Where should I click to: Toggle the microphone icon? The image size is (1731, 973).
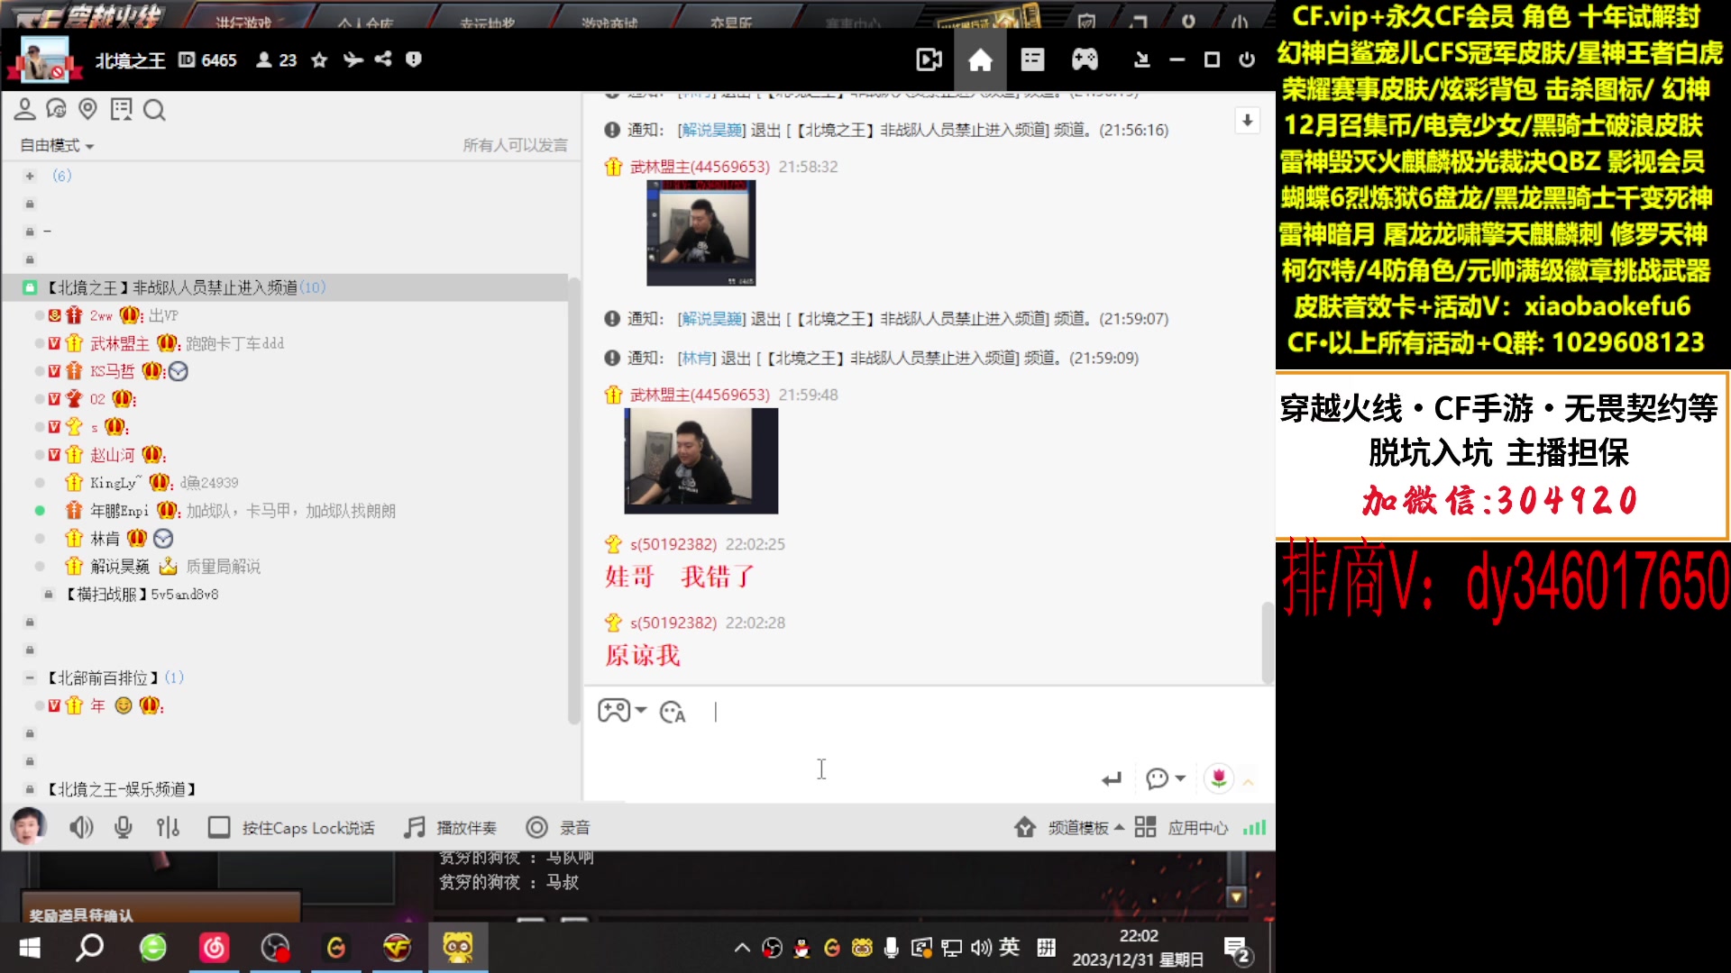tap(124, 827)
